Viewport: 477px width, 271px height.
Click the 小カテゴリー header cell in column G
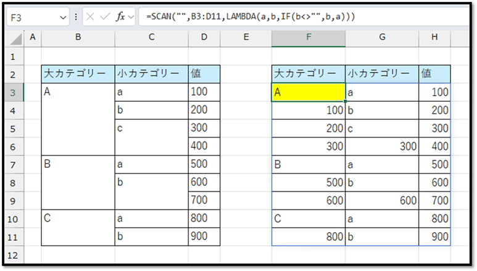[381, 74]
